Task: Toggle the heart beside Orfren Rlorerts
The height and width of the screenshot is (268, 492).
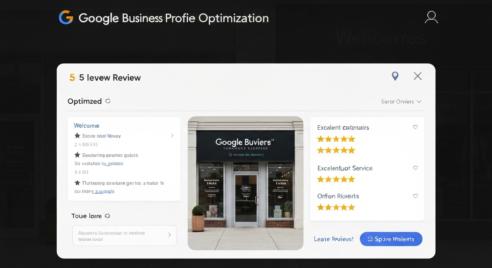Action: [415, 196]
